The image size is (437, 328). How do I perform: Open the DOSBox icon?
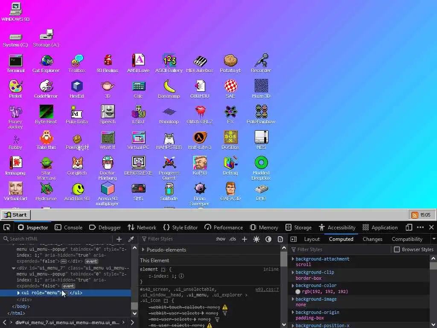click(230, 140)
